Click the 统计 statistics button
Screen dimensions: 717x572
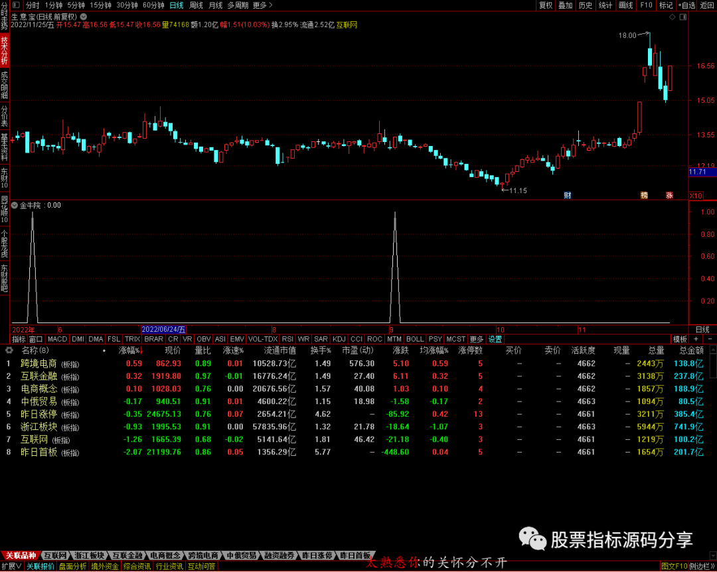pos(605,5)
